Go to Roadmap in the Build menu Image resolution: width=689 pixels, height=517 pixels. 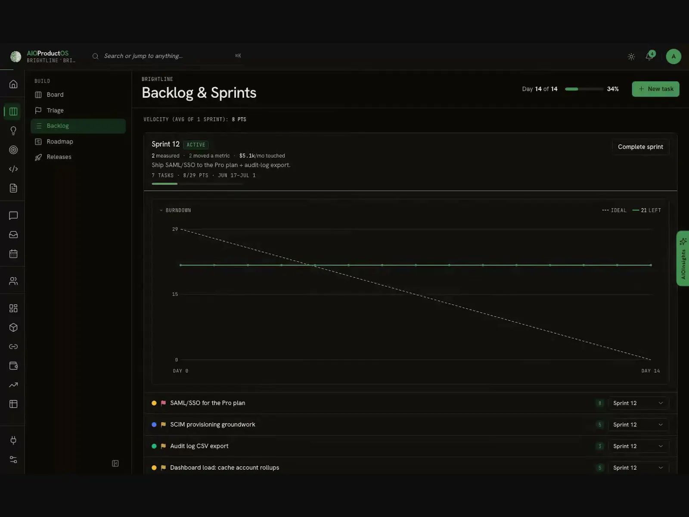(x=78, y=141)
